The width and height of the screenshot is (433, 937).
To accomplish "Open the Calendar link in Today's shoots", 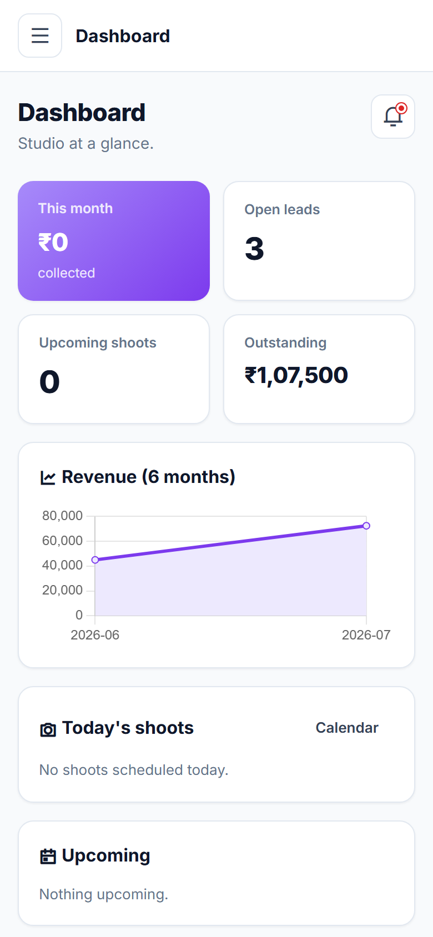I will [x=347, y=728].
